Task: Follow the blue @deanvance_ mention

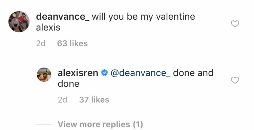Action: 141,73
